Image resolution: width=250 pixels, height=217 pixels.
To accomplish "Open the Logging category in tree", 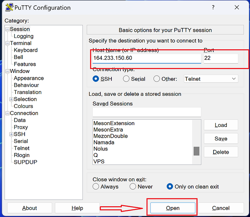I will click(24, 36).
